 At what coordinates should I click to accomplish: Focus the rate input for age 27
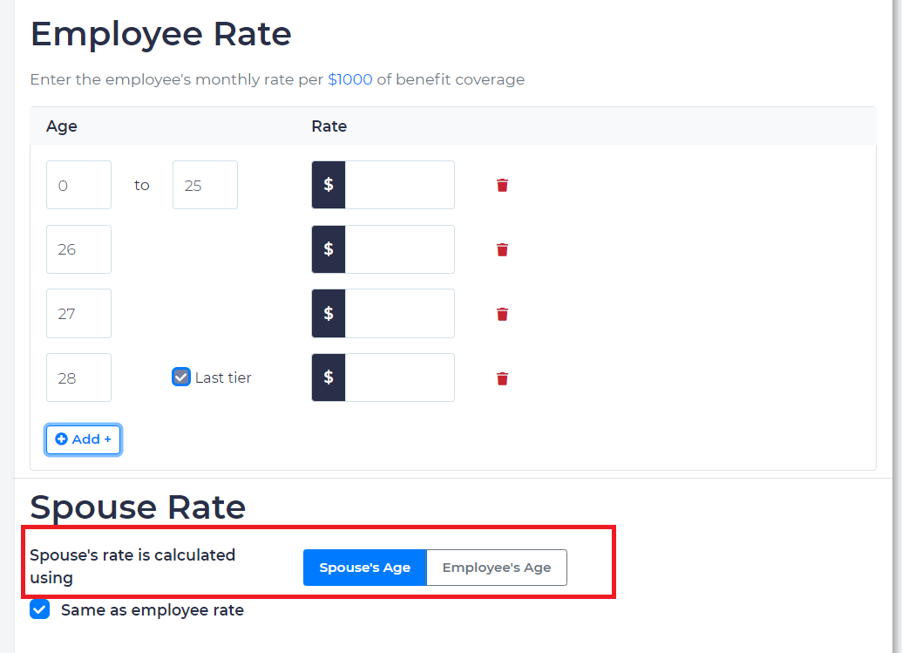[399, 314]
